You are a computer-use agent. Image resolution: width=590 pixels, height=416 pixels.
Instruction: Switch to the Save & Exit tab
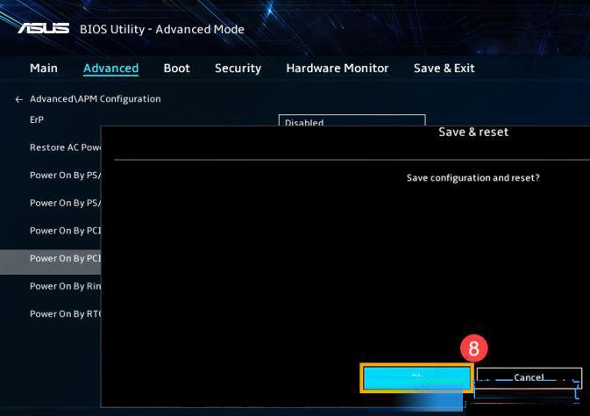click(x=444, y=68)
